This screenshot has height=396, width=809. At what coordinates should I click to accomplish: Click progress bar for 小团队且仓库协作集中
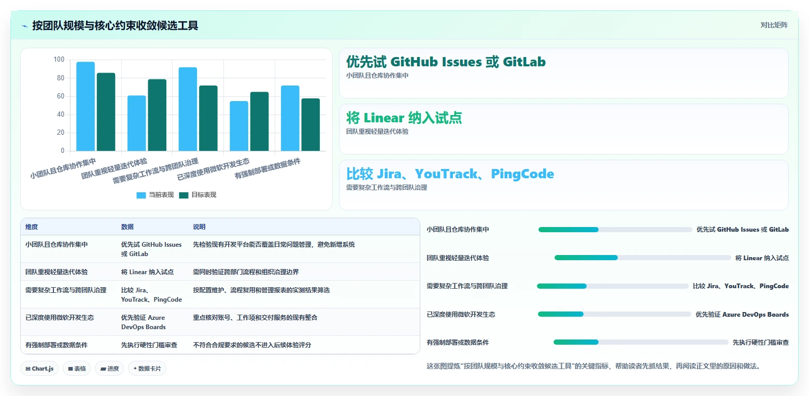click(615, 230)
